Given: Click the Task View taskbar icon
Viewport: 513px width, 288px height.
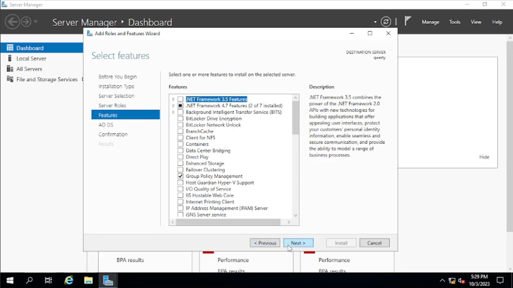Looking at the screenshot, I should click(48, 280).
